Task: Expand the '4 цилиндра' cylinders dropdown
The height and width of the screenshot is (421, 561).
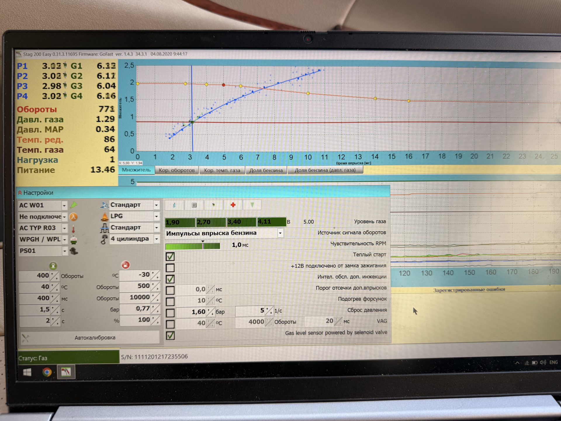Action: pyautogui.click(x=157, y=239)
